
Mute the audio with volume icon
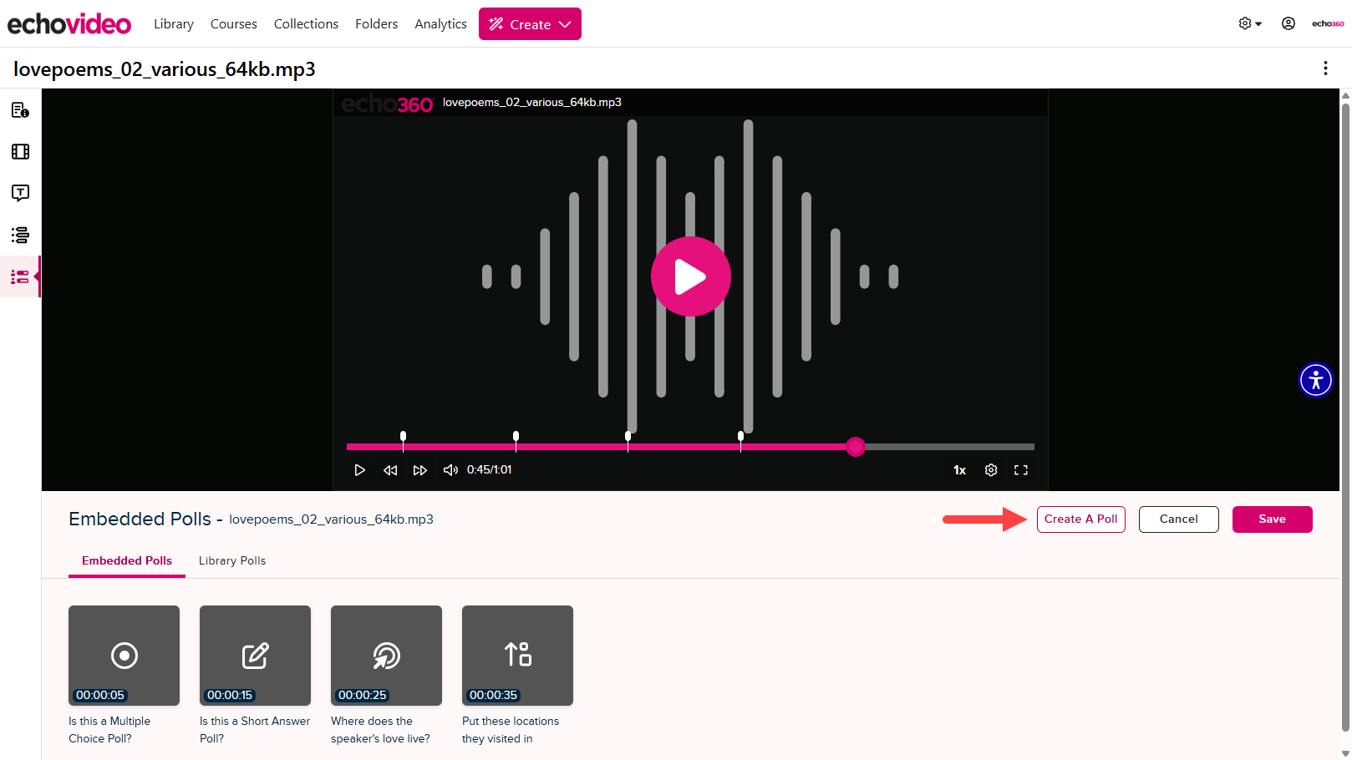(450, 470)
